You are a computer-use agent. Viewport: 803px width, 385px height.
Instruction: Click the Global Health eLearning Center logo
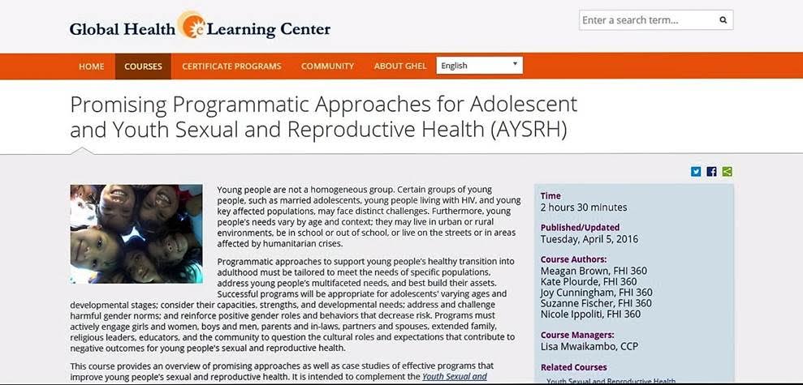click(200, 28)
